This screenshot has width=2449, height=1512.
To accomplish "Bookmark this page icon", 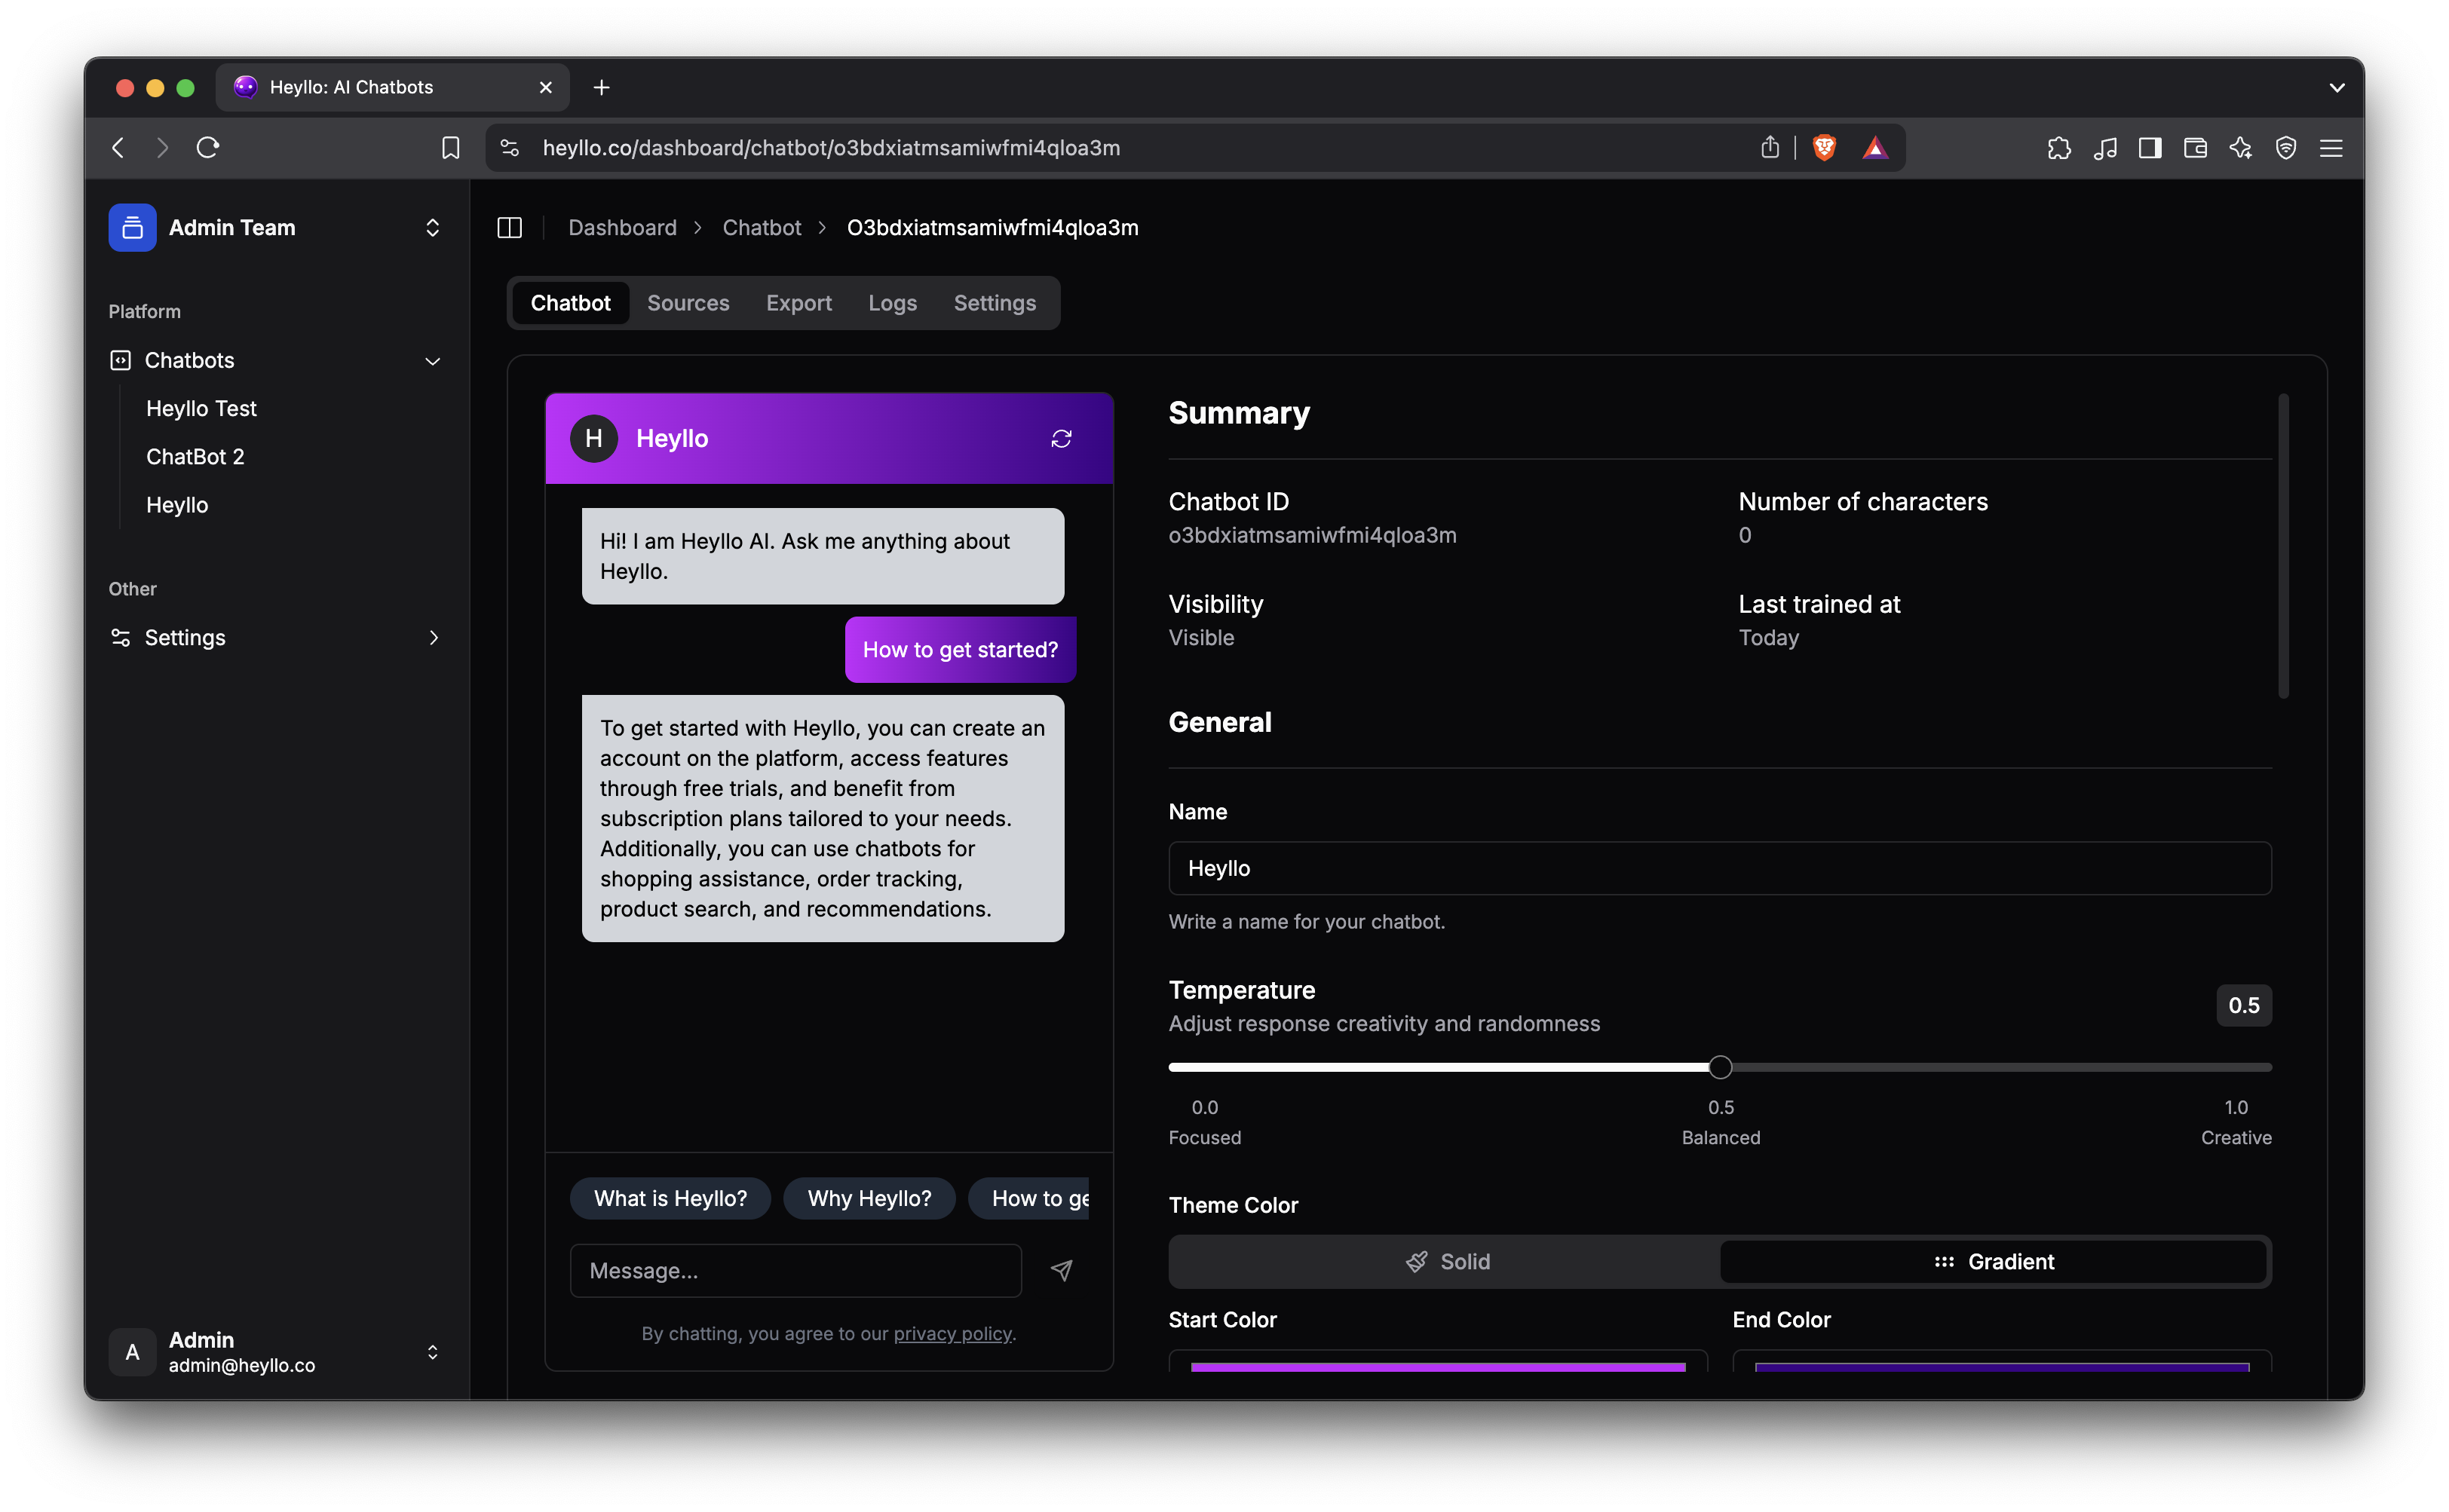I will tap(450, 148).
